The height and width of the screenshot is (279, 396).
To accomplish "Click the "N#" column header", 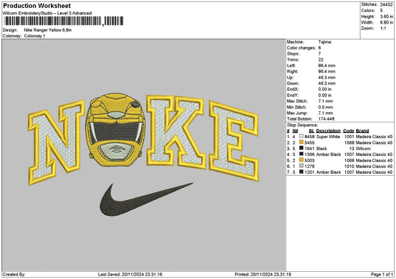I will pos(295,131).
